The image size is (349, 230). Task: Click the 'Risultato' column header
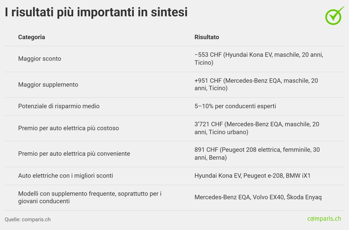coord(206,37)
